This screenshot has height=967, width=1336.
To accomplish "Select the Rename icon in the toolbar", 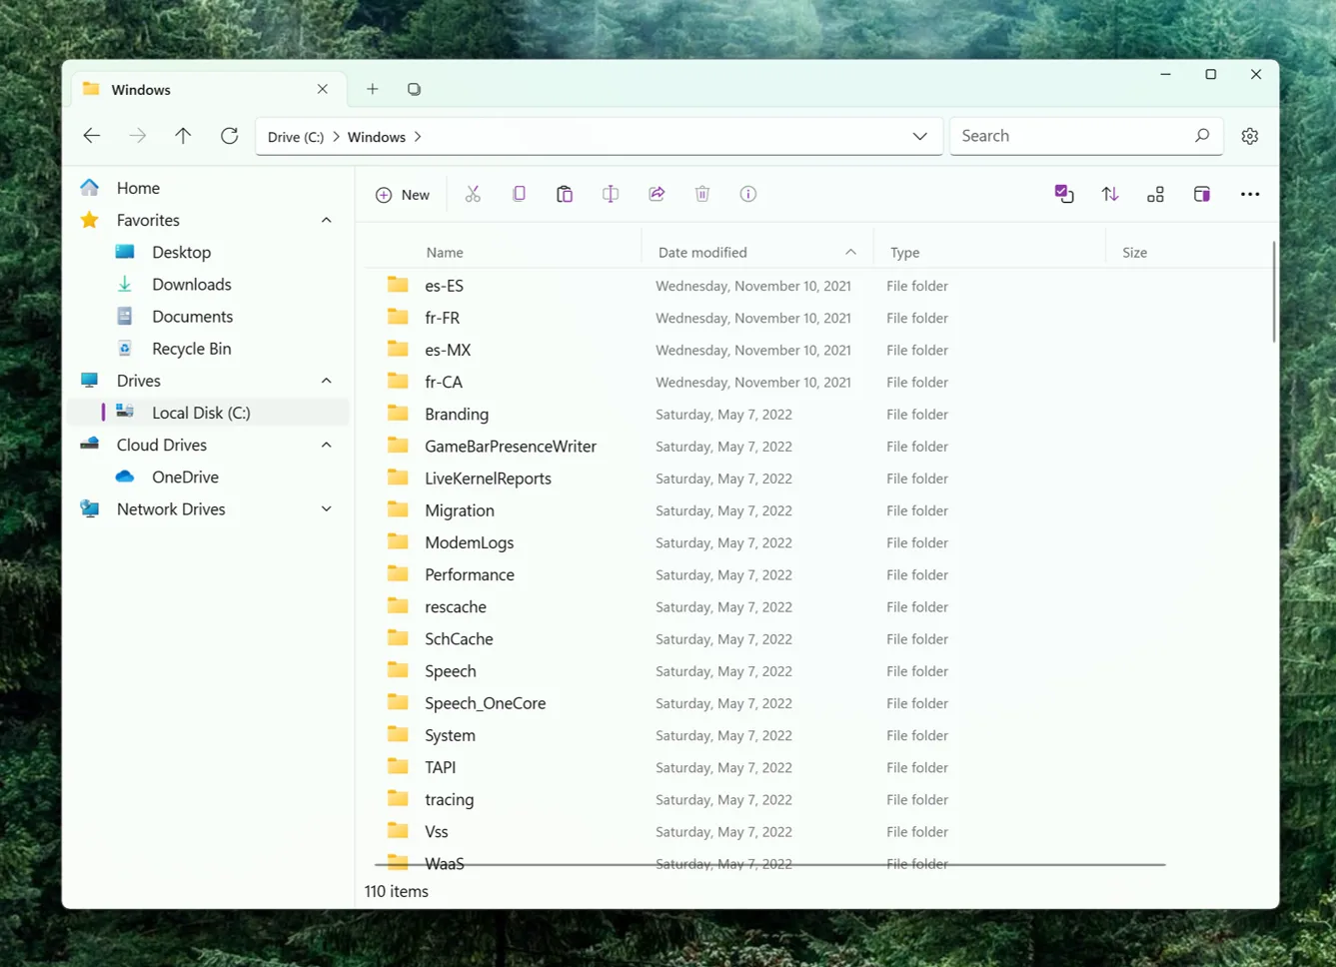I will tap(611, 193).
